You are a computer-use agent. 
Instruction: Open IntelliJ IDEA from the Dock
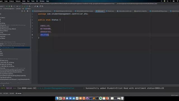[x=91, y=98]
